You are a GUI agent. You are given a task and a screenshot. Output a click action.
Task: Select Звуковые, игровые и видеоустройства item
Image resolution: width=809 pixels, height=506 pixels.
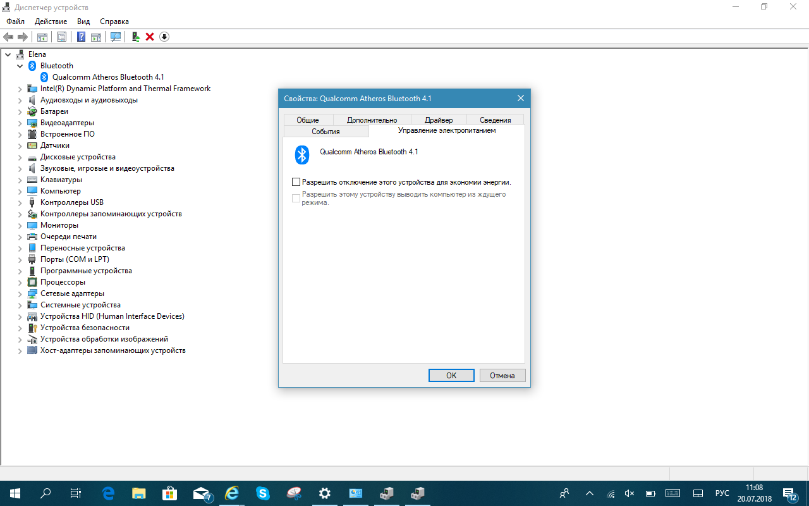107,168
